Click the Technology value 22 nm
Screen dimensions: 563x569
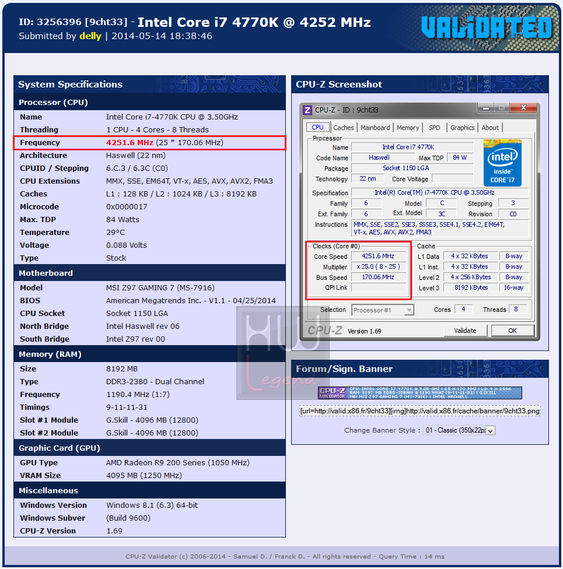pos(368,178)
